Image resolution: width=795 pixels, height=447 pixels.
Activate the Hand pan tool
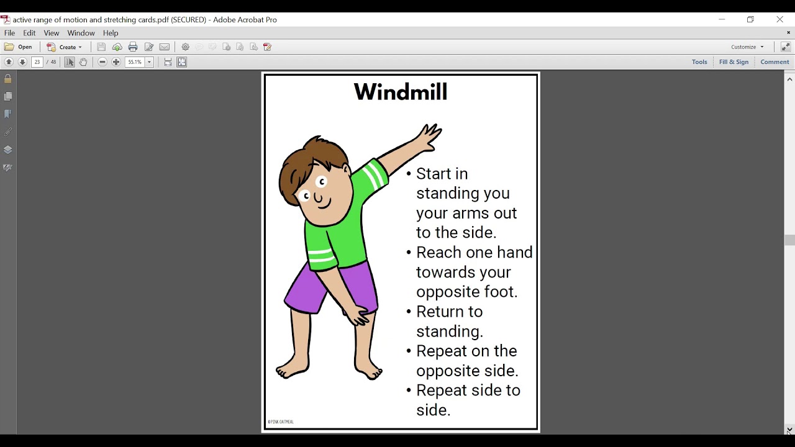tap(83, 62)
